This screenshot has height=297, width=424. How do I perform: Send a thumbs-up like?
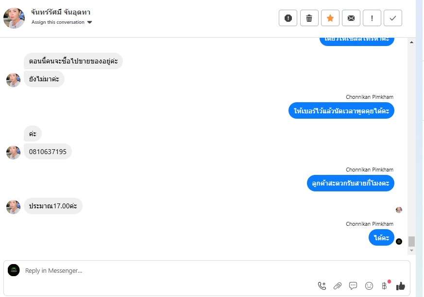click(401, 286)
